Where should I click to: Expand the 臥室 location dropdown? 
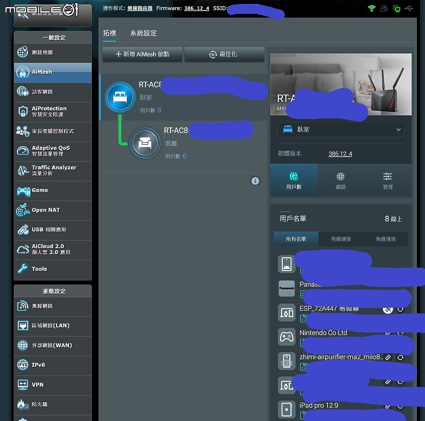[x=341, y=130]
